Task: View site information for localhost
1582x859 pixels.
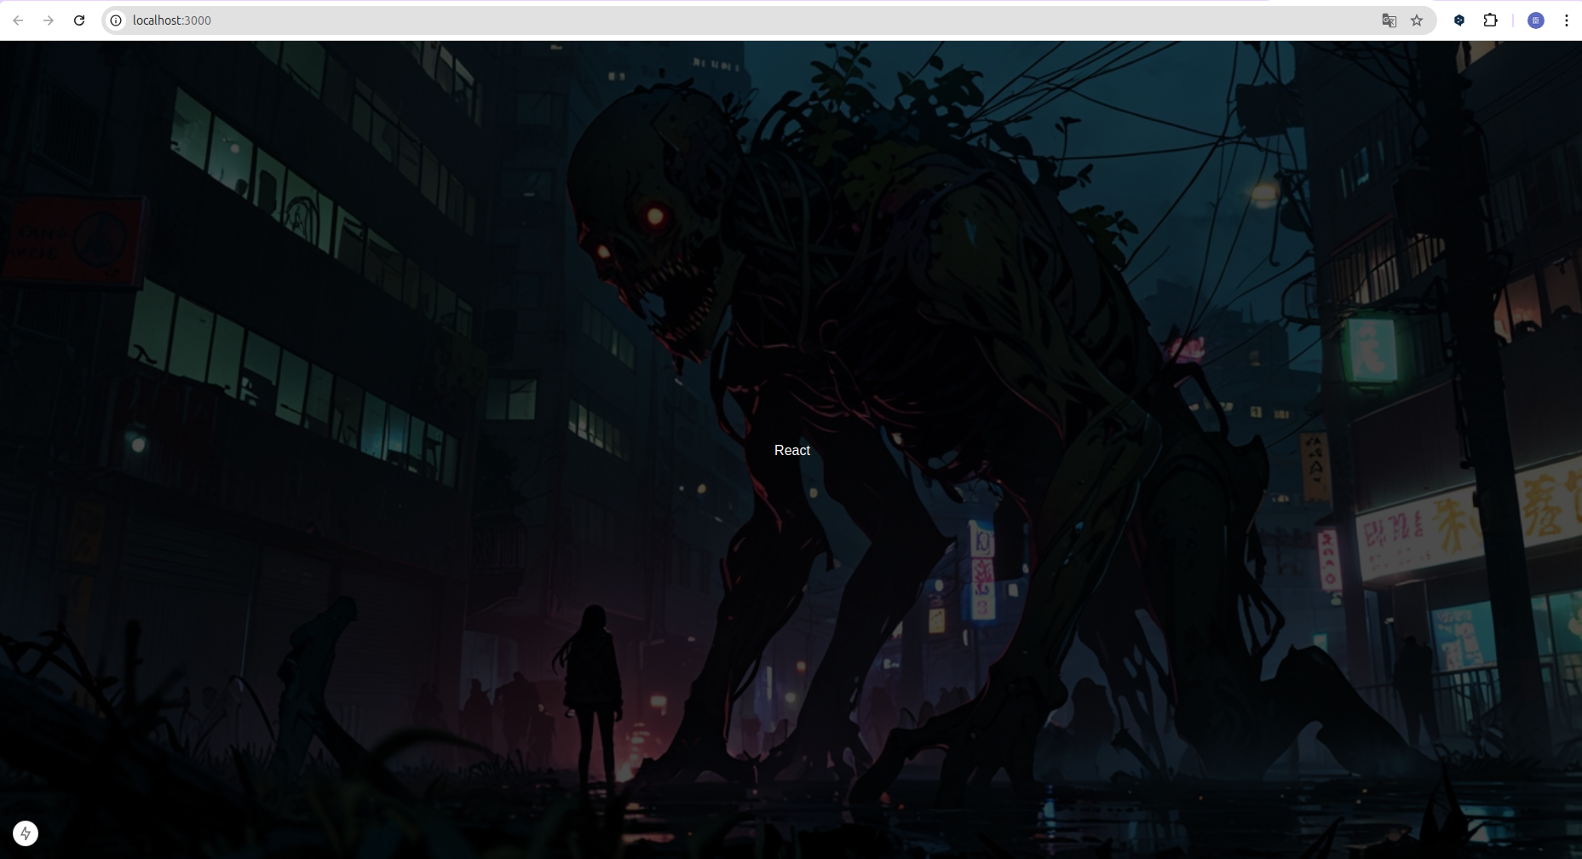Action: [116, 20]
